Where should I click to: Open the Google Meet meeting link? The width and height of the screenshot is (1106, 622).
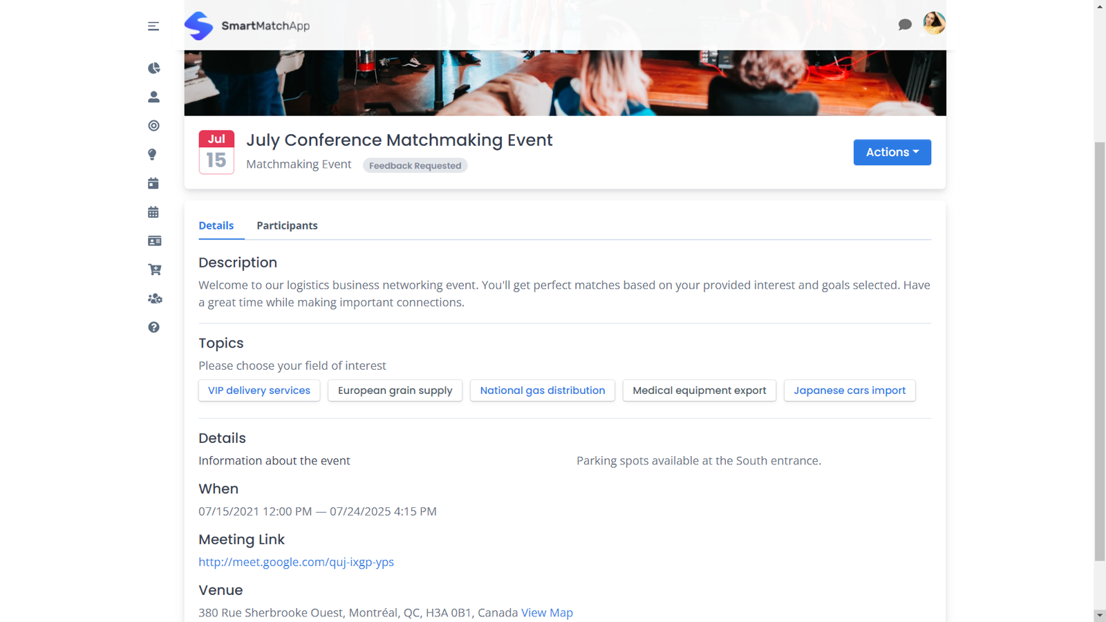click(x=296, y=562)
